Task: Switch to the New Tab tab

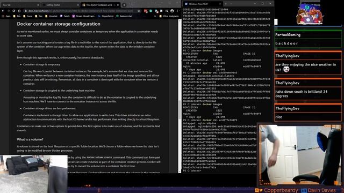Action: pos(20,5)
